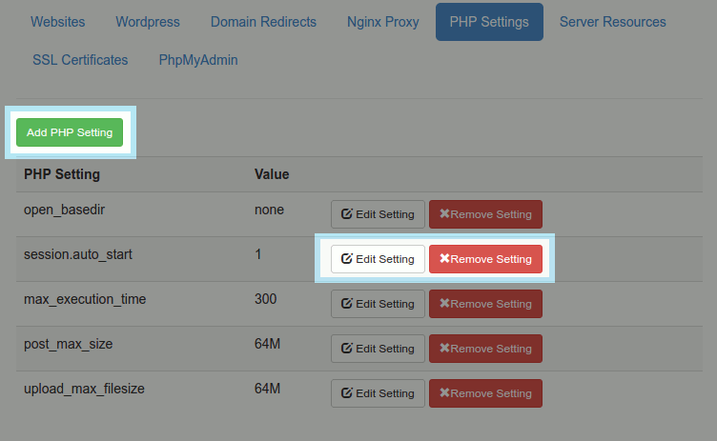Remove the upload_max_filesize setting
717x441 pixels.
tap(485, 393)
